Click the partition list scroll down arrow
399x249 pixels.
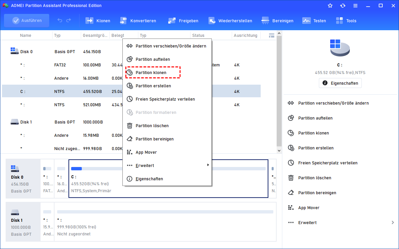(x=279, y=151)
